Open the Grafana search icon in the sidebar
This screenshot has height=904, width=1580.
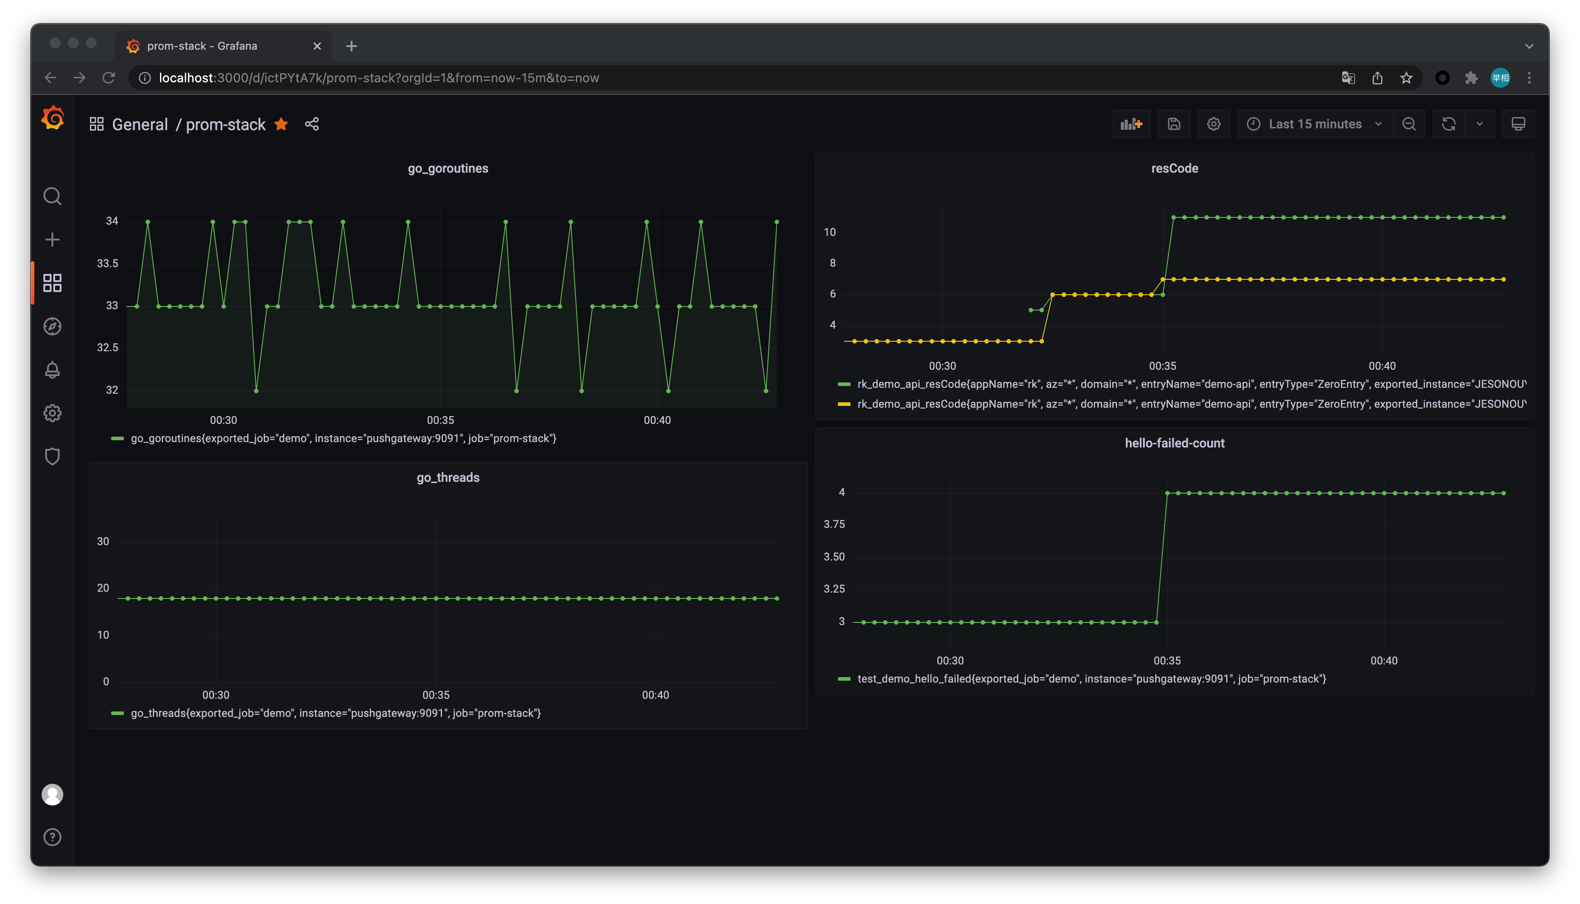52,196
